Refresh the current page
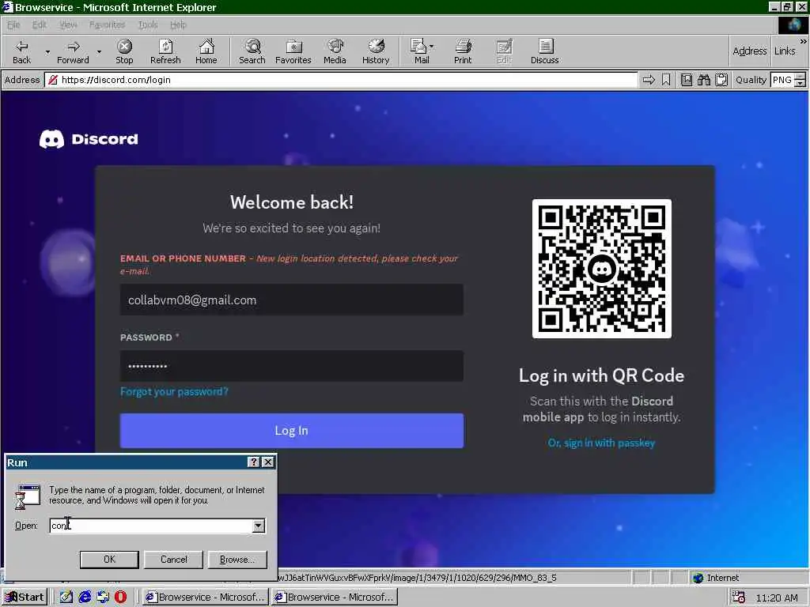This screenshot has width=810, height=607. coord(165,51)
